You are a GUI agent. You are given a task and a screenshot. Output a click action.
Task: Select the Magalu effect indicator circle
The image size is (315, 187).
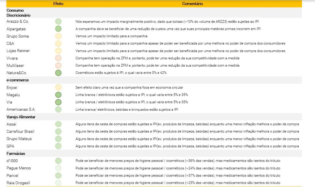coord(58,95)
